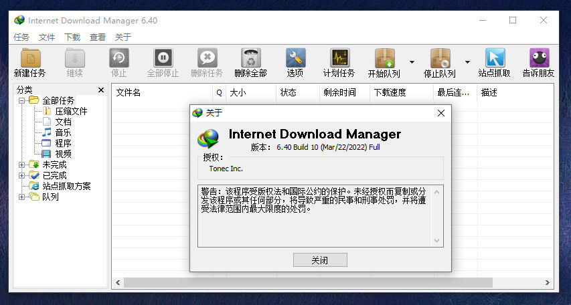This screenshot has width=571, height=305.
Task: Sort by 剩余时间 column header
Action: (x=345, y=92)
